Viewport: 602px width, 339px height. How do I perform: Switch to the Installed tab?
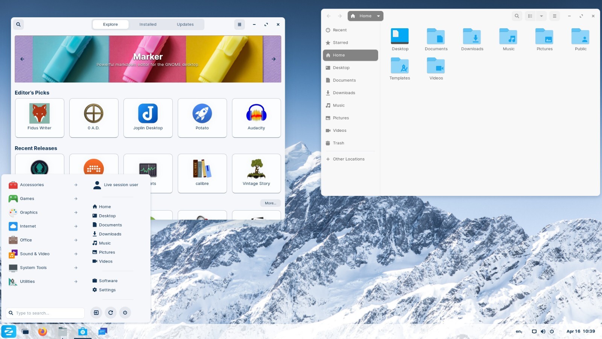pos(147,24)
